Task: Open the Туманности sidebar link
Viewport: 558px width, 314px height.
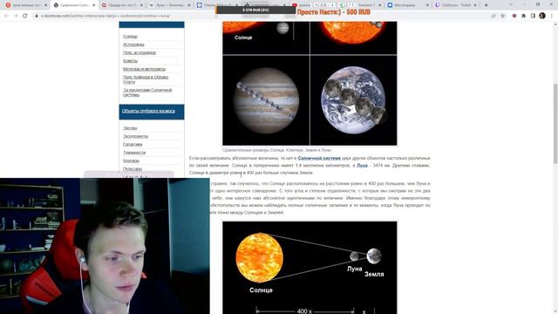Action: coord(134,153)
